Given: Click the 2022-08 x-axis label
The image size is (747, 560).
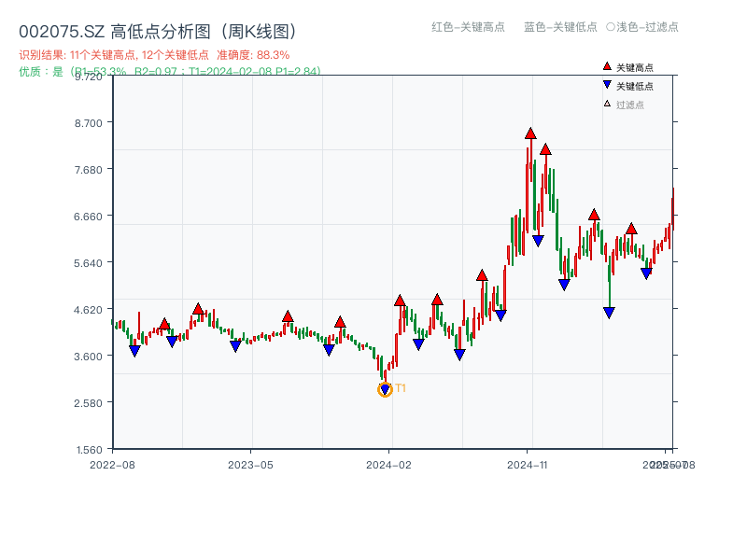Looking at the screenshot, I should tap(112, 465).
